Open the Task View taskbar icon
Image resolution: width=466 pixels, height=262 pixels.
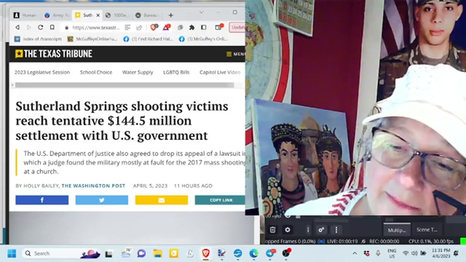point(108,254)
